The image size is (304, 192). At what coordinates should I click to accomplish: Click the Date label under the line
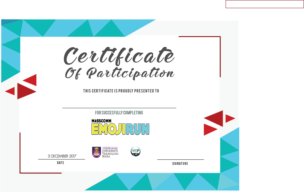tap(60, 163)
